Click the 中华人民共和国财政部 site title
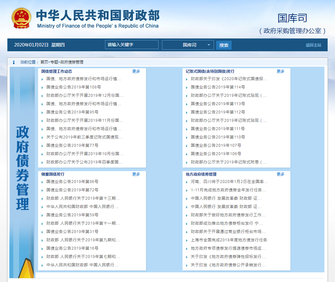The image size is (335, 282). 98,15
